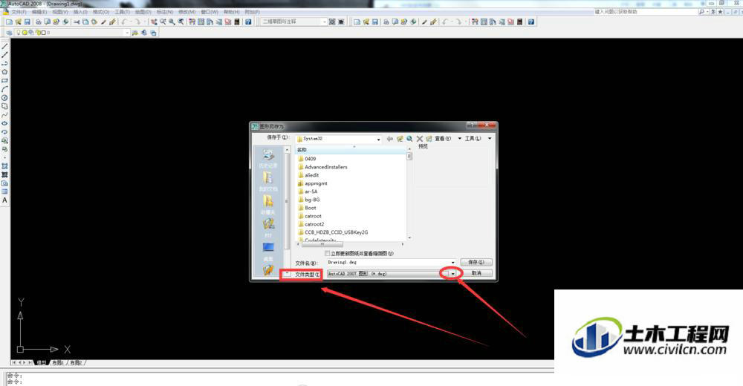The image size is (743, 386).
Task: Select the Boot folder
Action: pos(307,208)
